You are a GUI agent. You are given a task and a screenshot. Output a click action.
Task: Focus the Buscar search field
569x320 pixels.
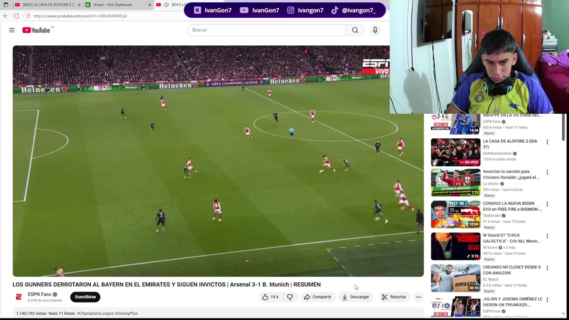(x=266, y=30)
